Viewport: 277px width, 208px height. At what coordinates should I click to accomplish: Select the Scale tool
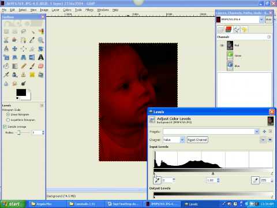(x=6, y=57)
